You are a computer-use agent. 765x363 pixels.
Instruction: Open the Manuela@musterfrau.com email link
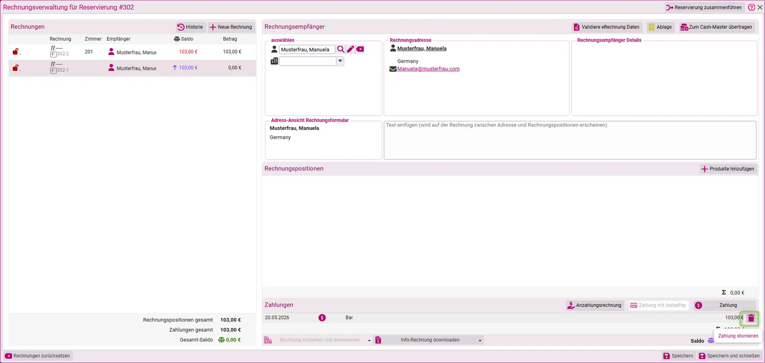click(428, 69)
